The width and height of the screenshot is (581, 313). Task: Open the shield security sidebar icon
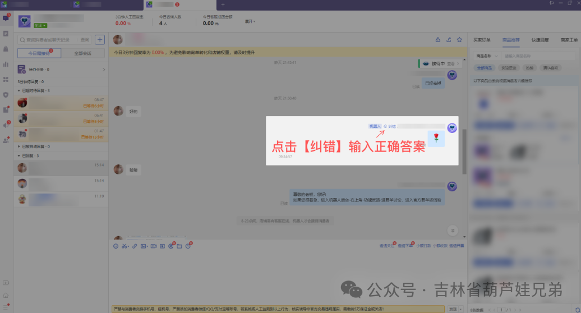coord(6,95)
